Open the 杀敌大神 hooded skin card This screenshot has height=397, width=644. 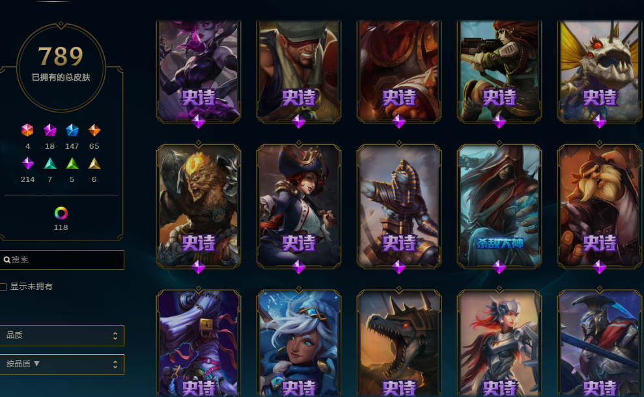(499, 207)
